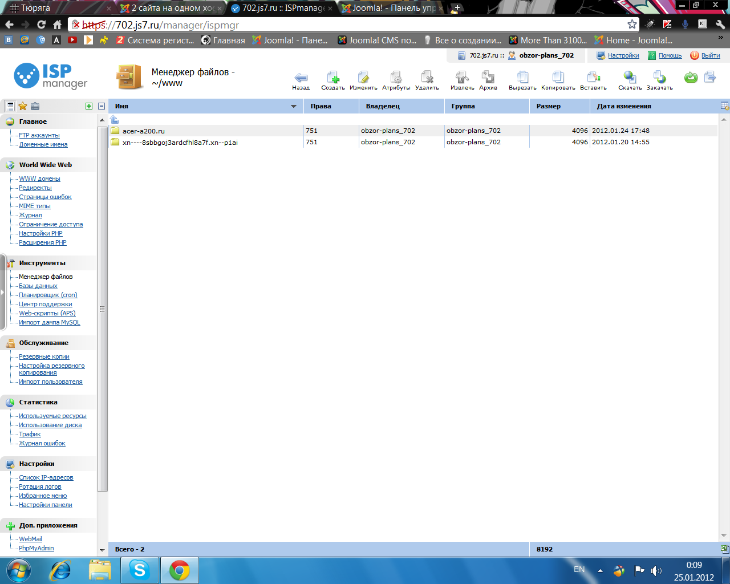Open 'More Than 3100...' bookmark
This screenshot has width=730, height=584.
click(x=547, y=40)
